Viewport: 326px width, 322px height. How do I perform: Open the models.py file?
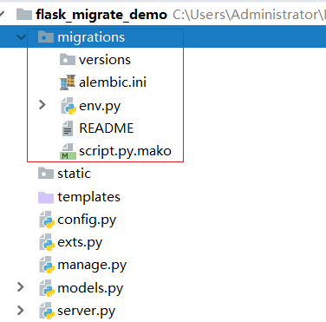click(90, 288)
